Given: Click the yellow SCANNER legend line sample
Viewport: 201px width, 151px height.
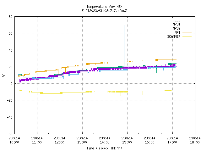Looking at the screenshot, I should 187,36.
